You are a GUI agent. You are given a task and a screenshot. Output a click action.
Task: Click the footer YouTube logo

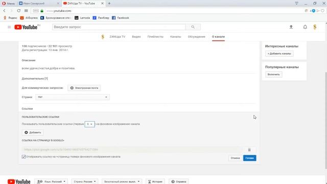[19, 181]
